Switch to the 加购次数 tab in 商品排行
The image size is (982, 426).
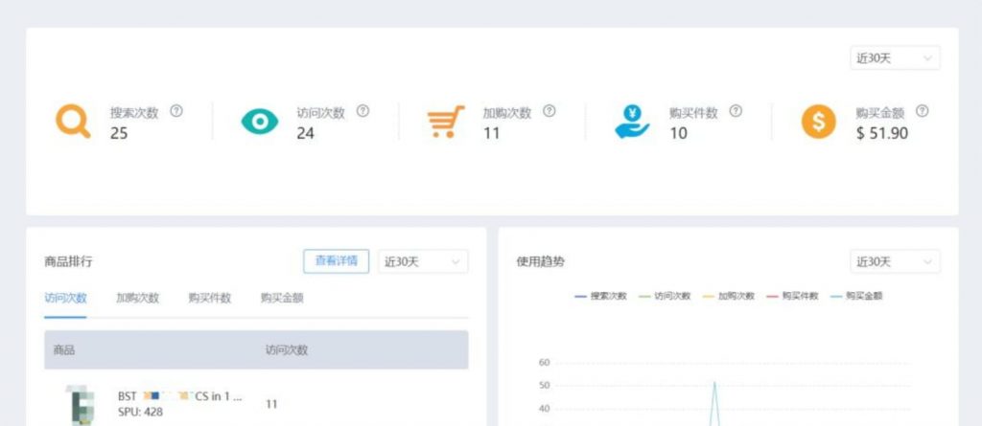(x=138, y=299)
